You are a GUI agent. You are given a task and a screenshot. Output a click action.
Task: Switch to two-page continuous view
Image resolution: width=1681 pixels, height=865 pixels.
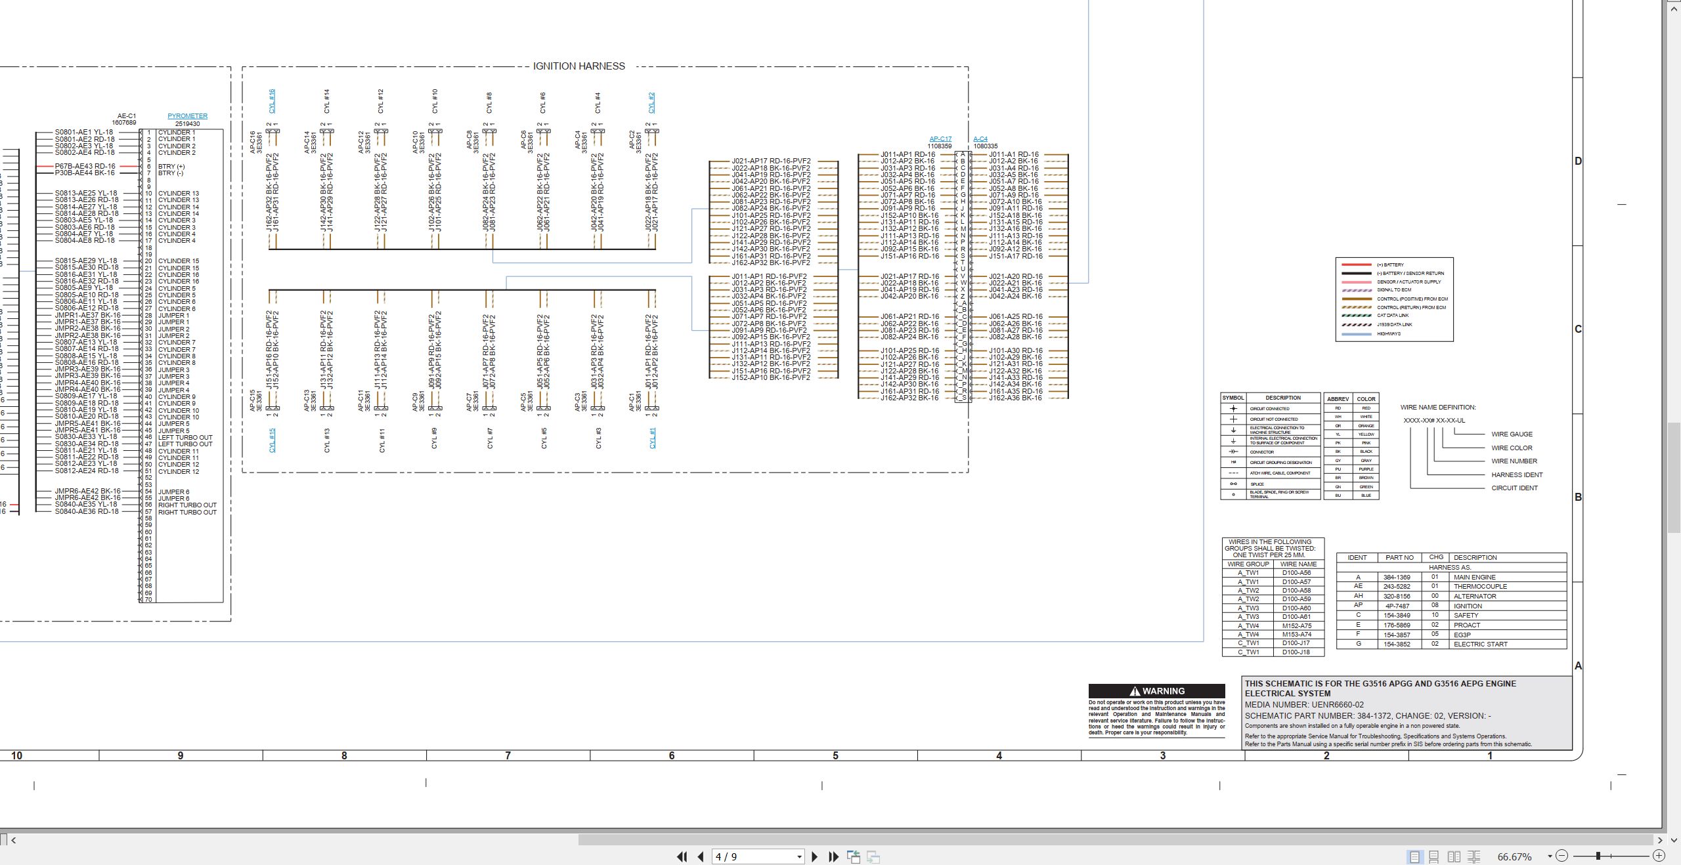point(1474,856)
